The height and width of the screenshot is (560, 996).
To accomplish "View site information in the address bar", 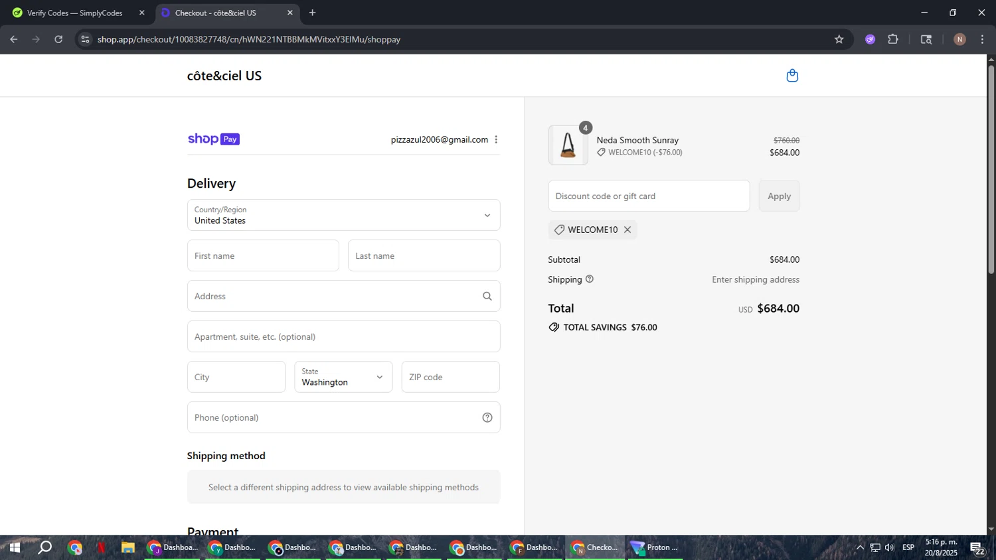I will click(x=85, y=39).
